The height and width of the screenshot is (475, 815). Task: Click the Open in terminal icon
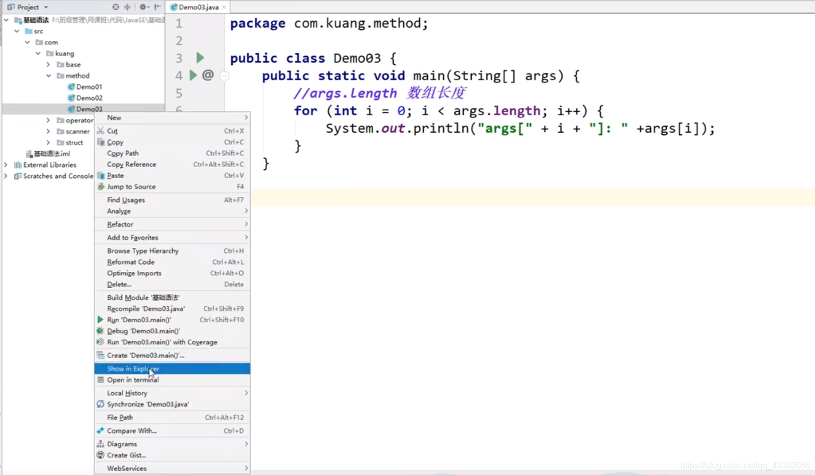pos(100,379)
